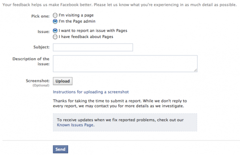This screenshot has height=155, width=240.
Task: Click the "Pick one:" label text
Action: pos(40,16)
